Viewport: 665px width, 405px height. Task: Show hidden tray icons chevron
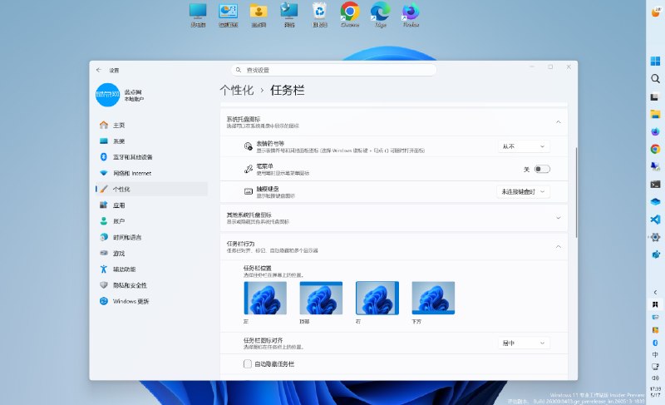[x=655, y=292]
